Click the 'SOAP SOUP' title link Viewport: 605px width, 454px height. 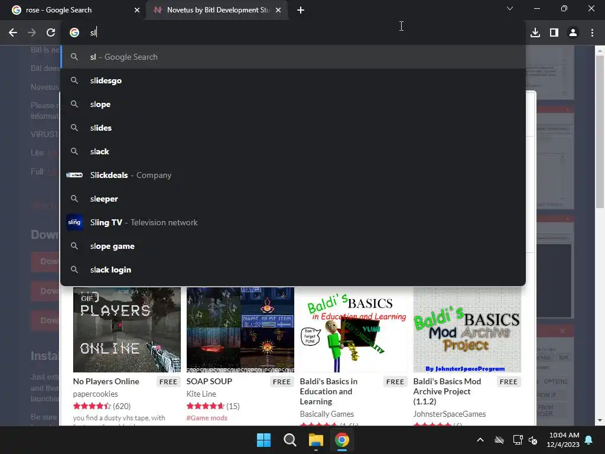click(x=209, y=381)
